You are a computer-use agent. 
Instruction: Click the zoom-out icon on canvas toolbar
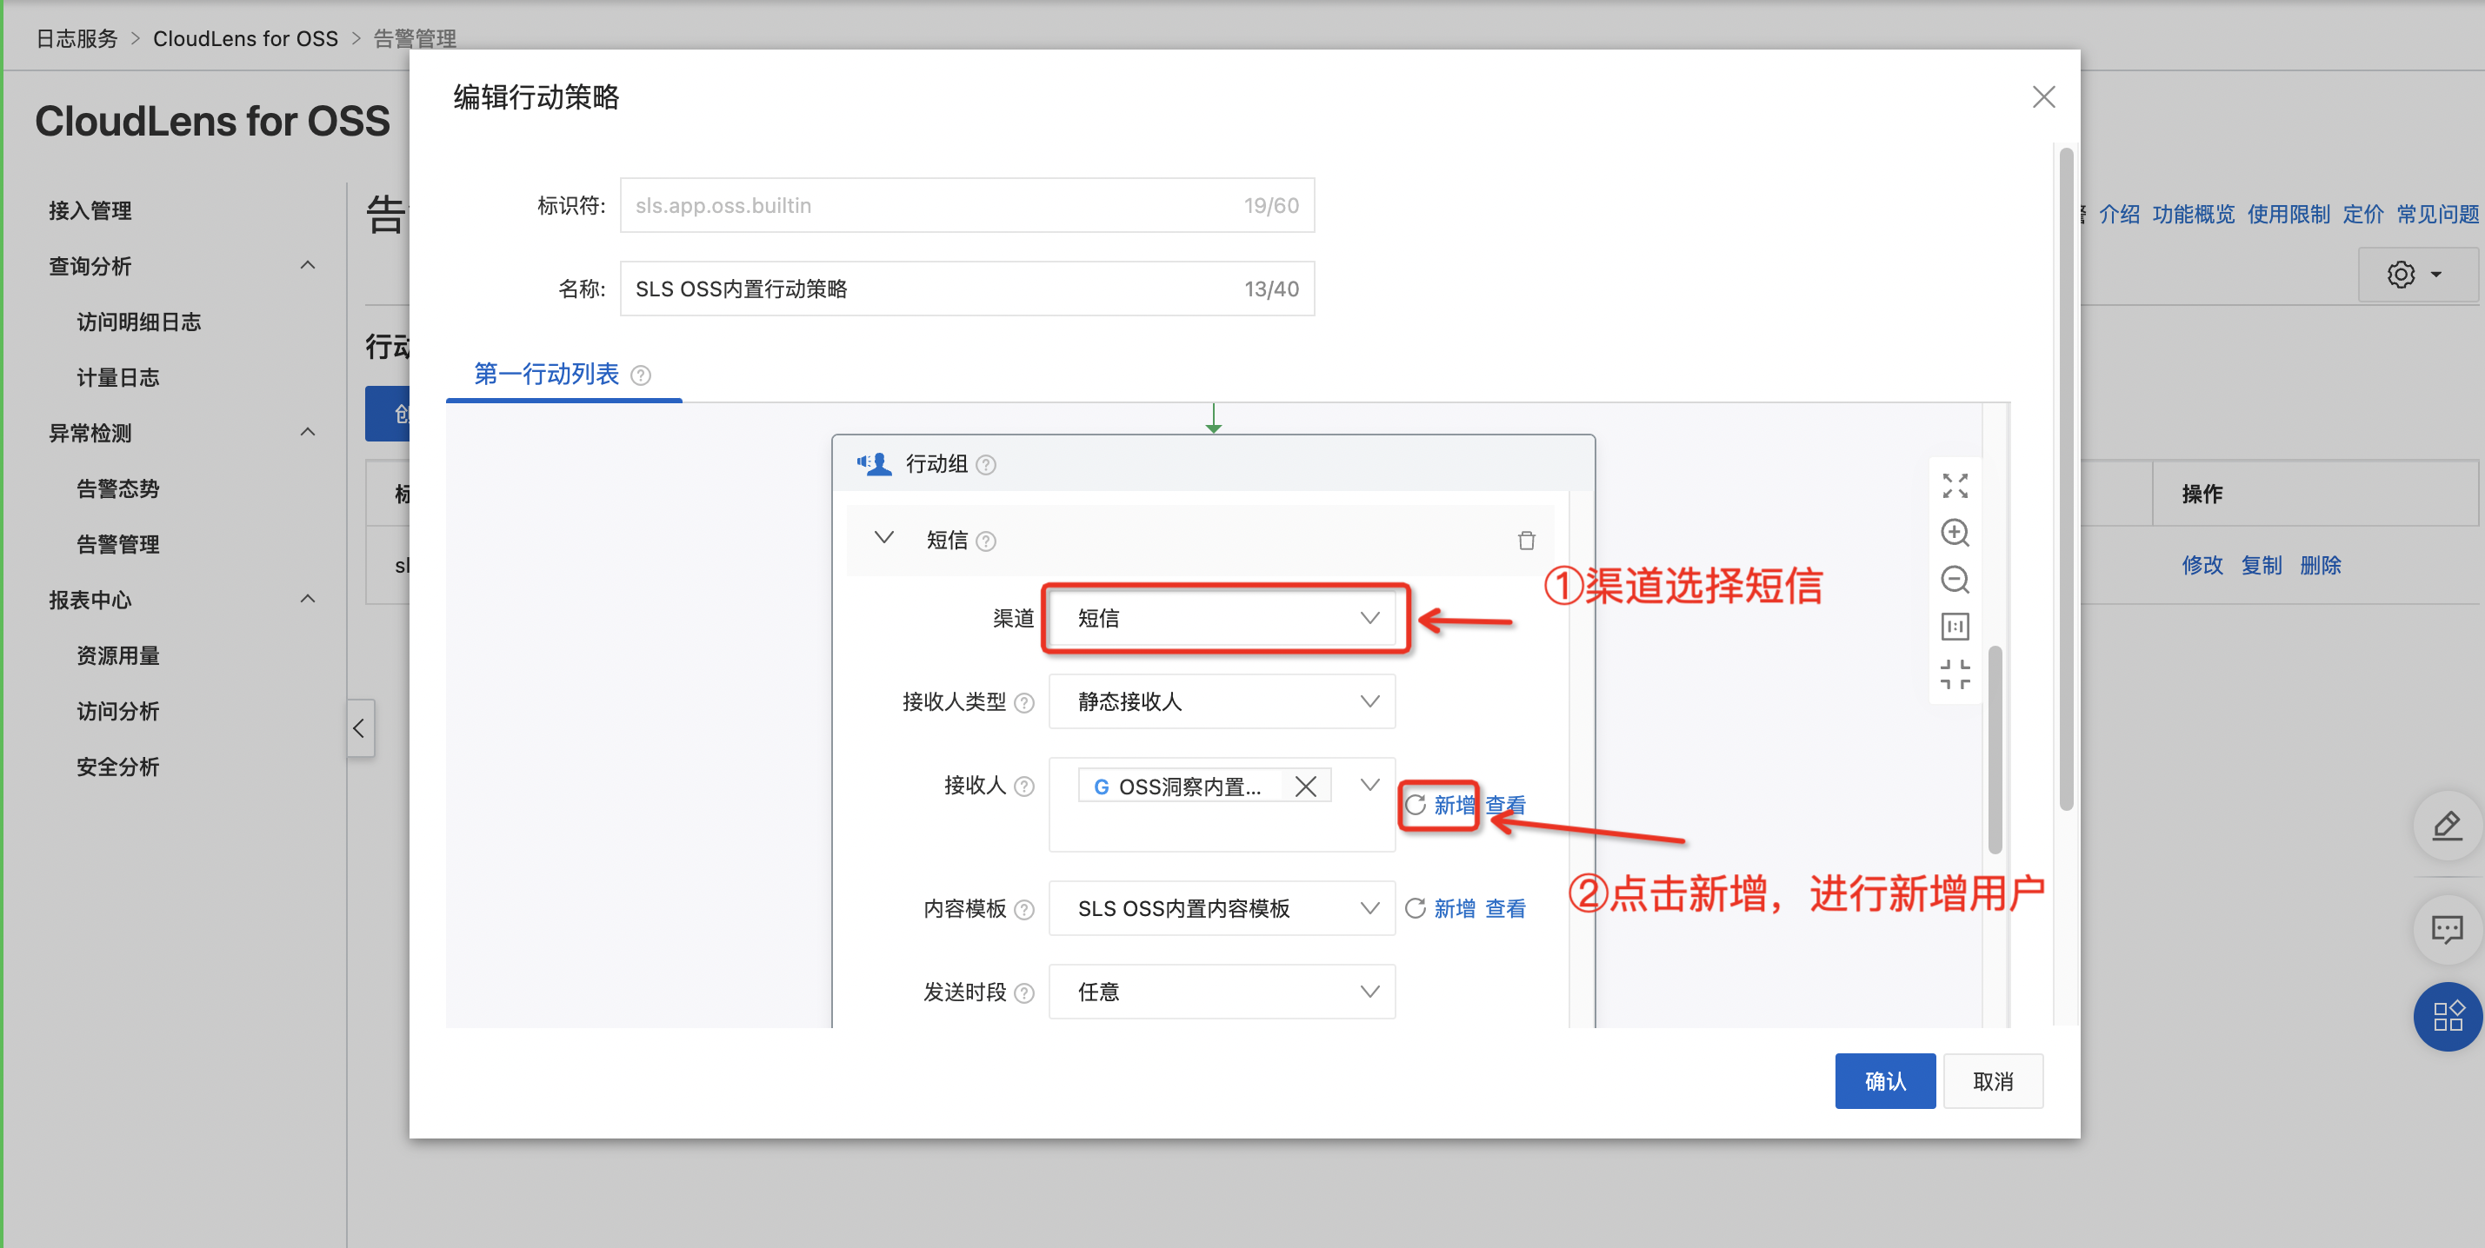coord(1955,580)
